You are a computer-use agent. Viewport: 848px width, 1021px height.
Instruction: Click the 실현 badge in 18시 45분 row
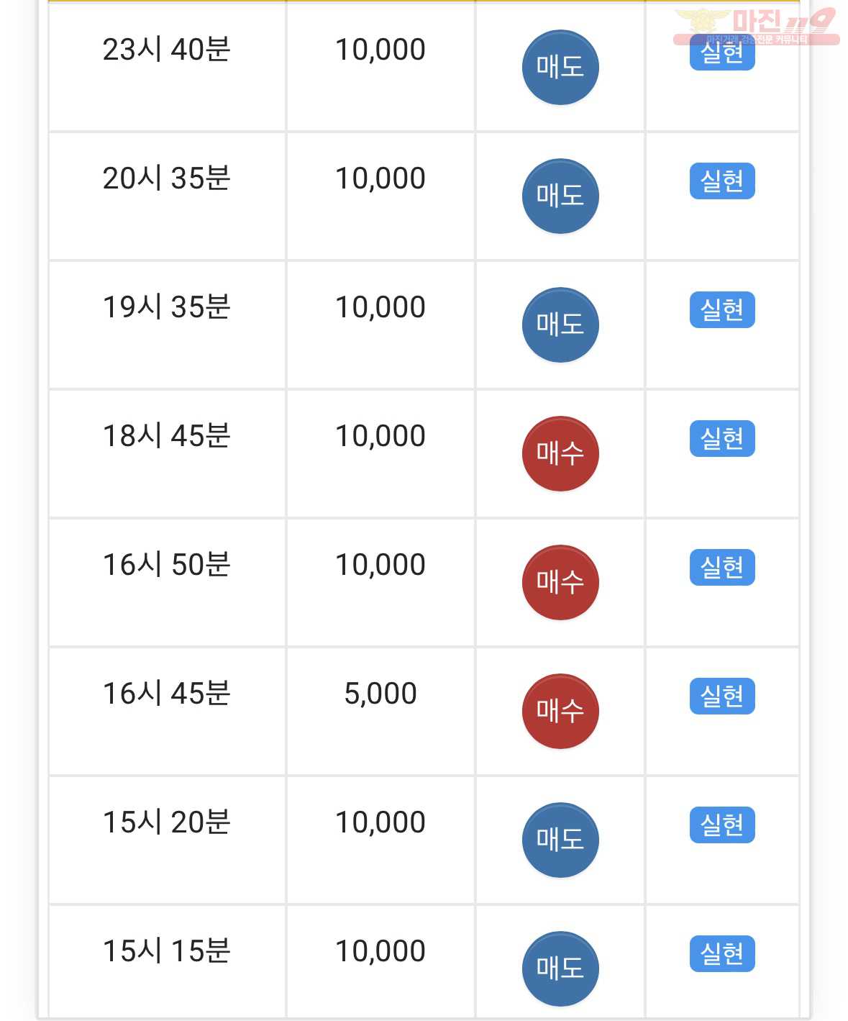click(x=722, y=439)
